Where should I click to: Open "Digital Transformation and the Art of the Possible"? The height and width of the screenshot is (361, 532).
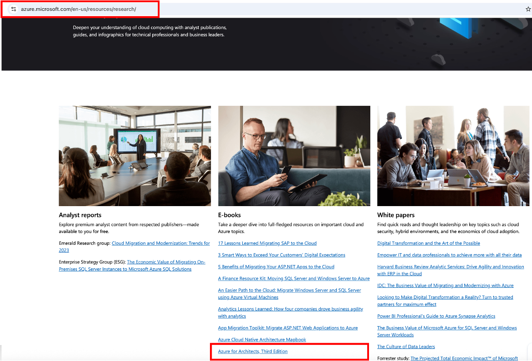pos(429,243)
